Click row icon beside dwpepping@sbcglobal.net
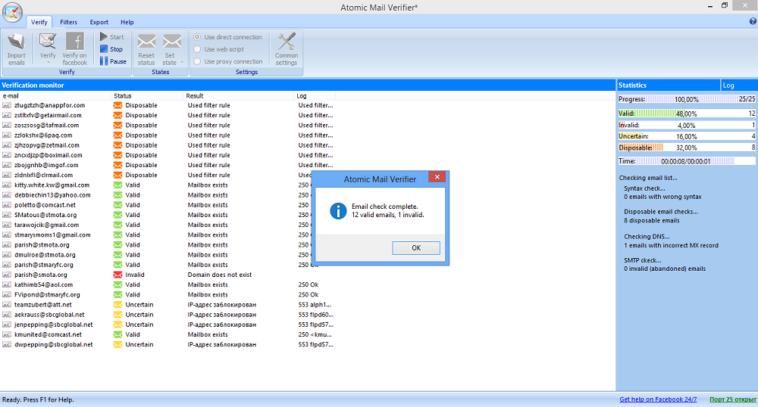This screenshot has width=758, height=407. tap(7, 345)
